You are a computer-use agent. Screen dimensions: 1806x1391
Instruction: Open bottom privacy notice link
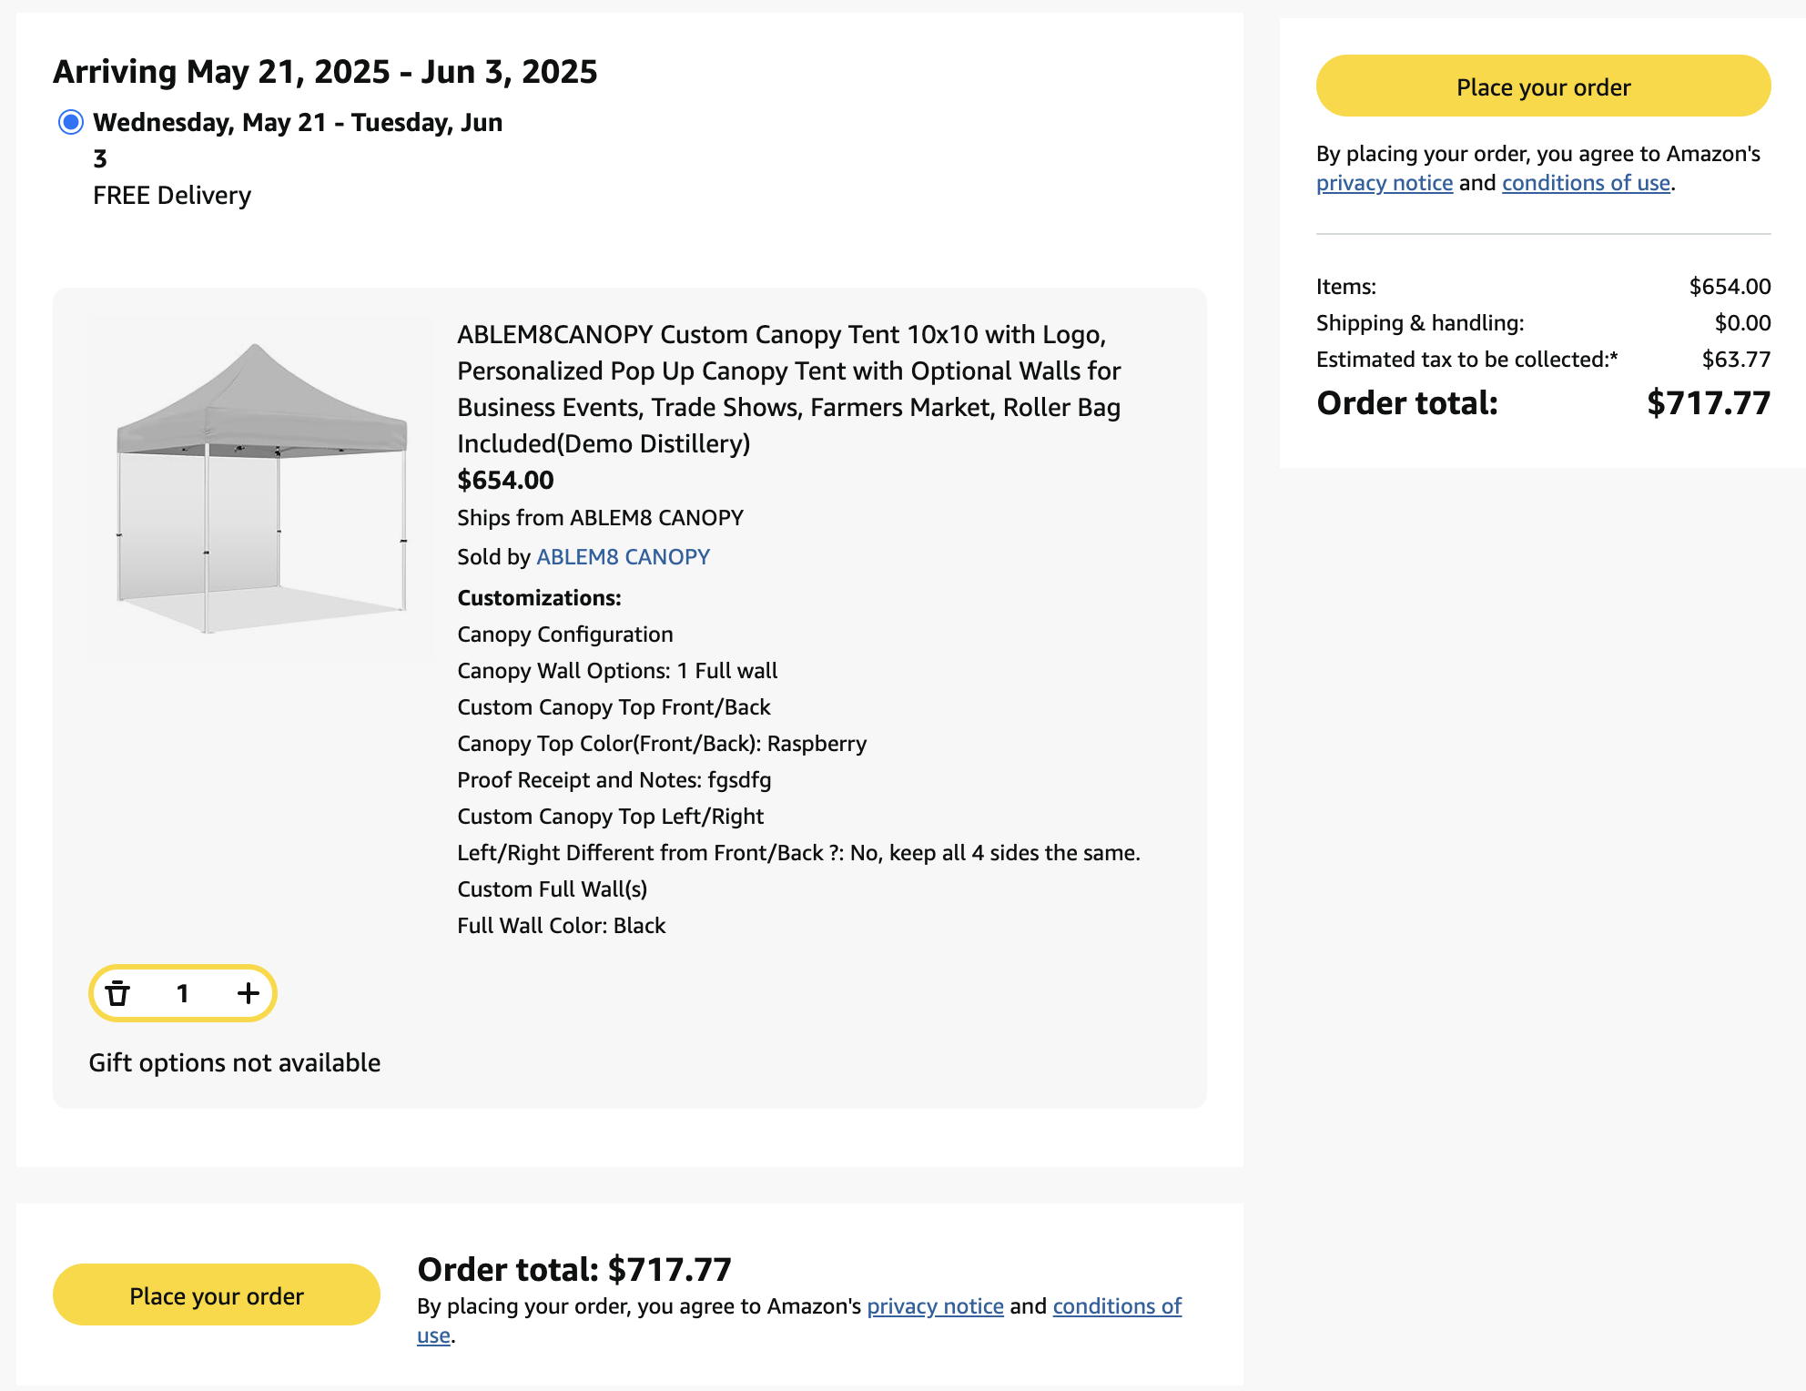point(935,1306)
